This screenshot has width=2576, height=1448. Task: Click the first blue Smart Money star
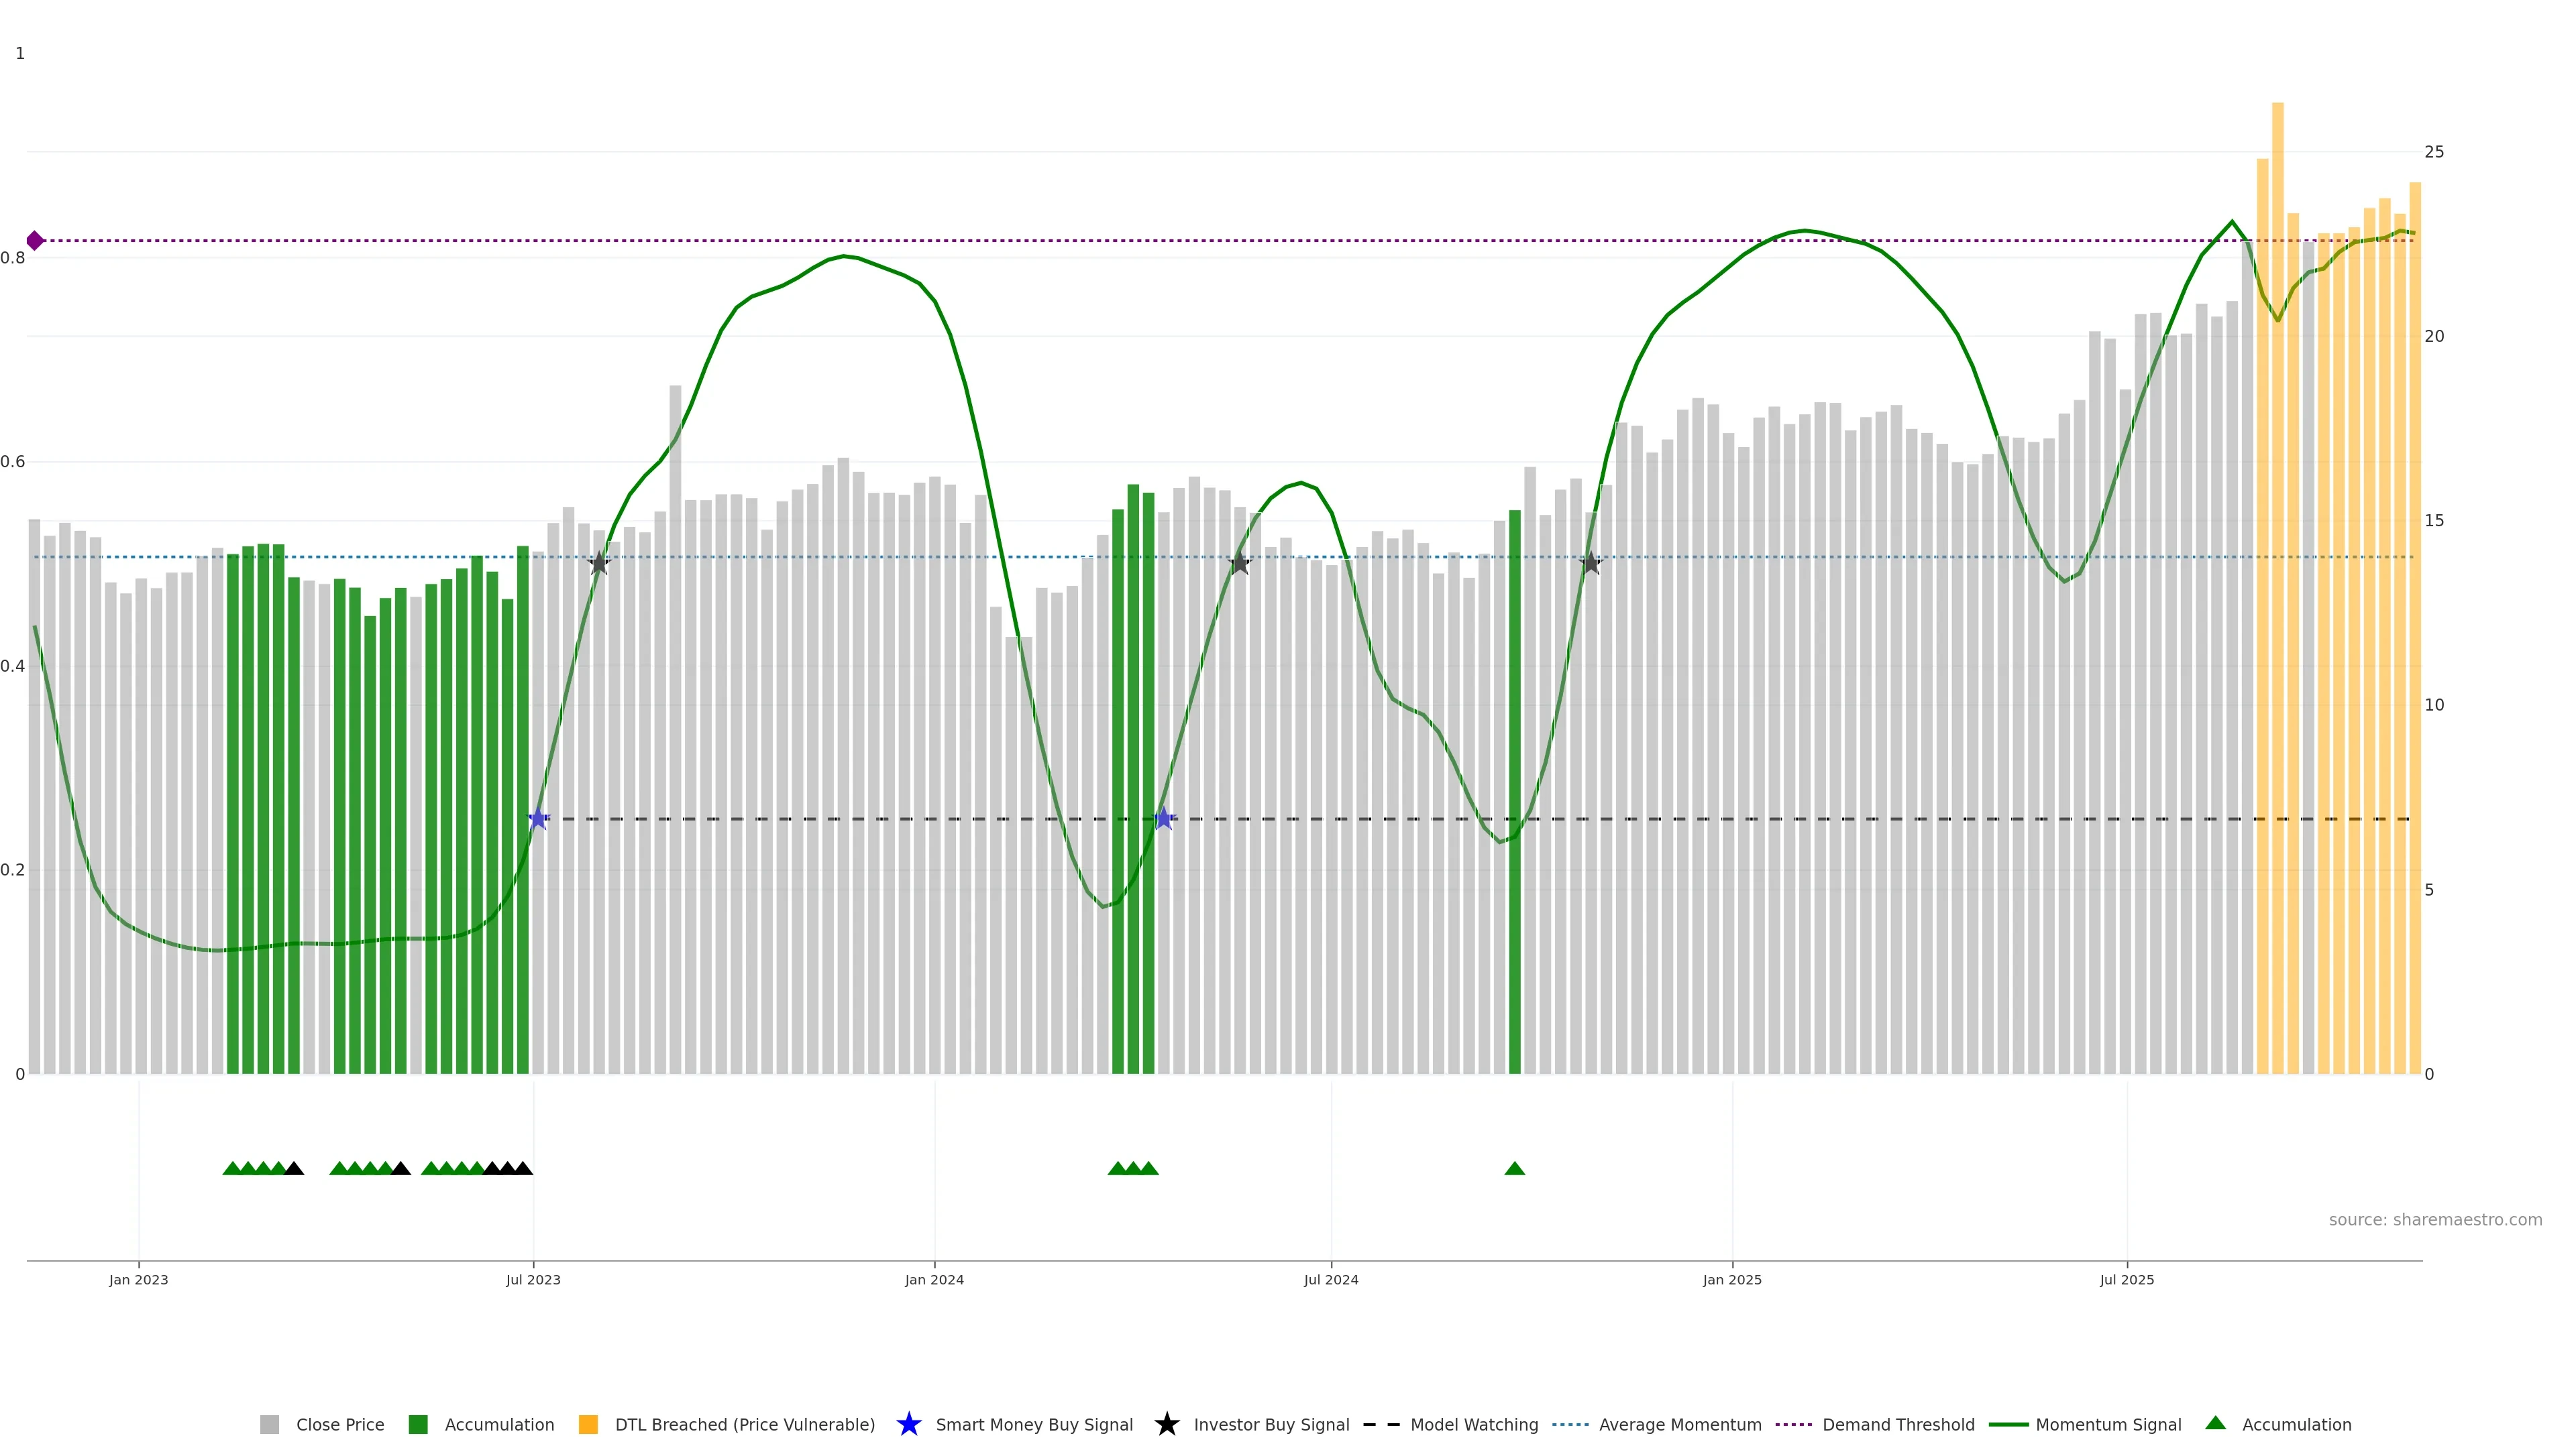click(538, 819)
